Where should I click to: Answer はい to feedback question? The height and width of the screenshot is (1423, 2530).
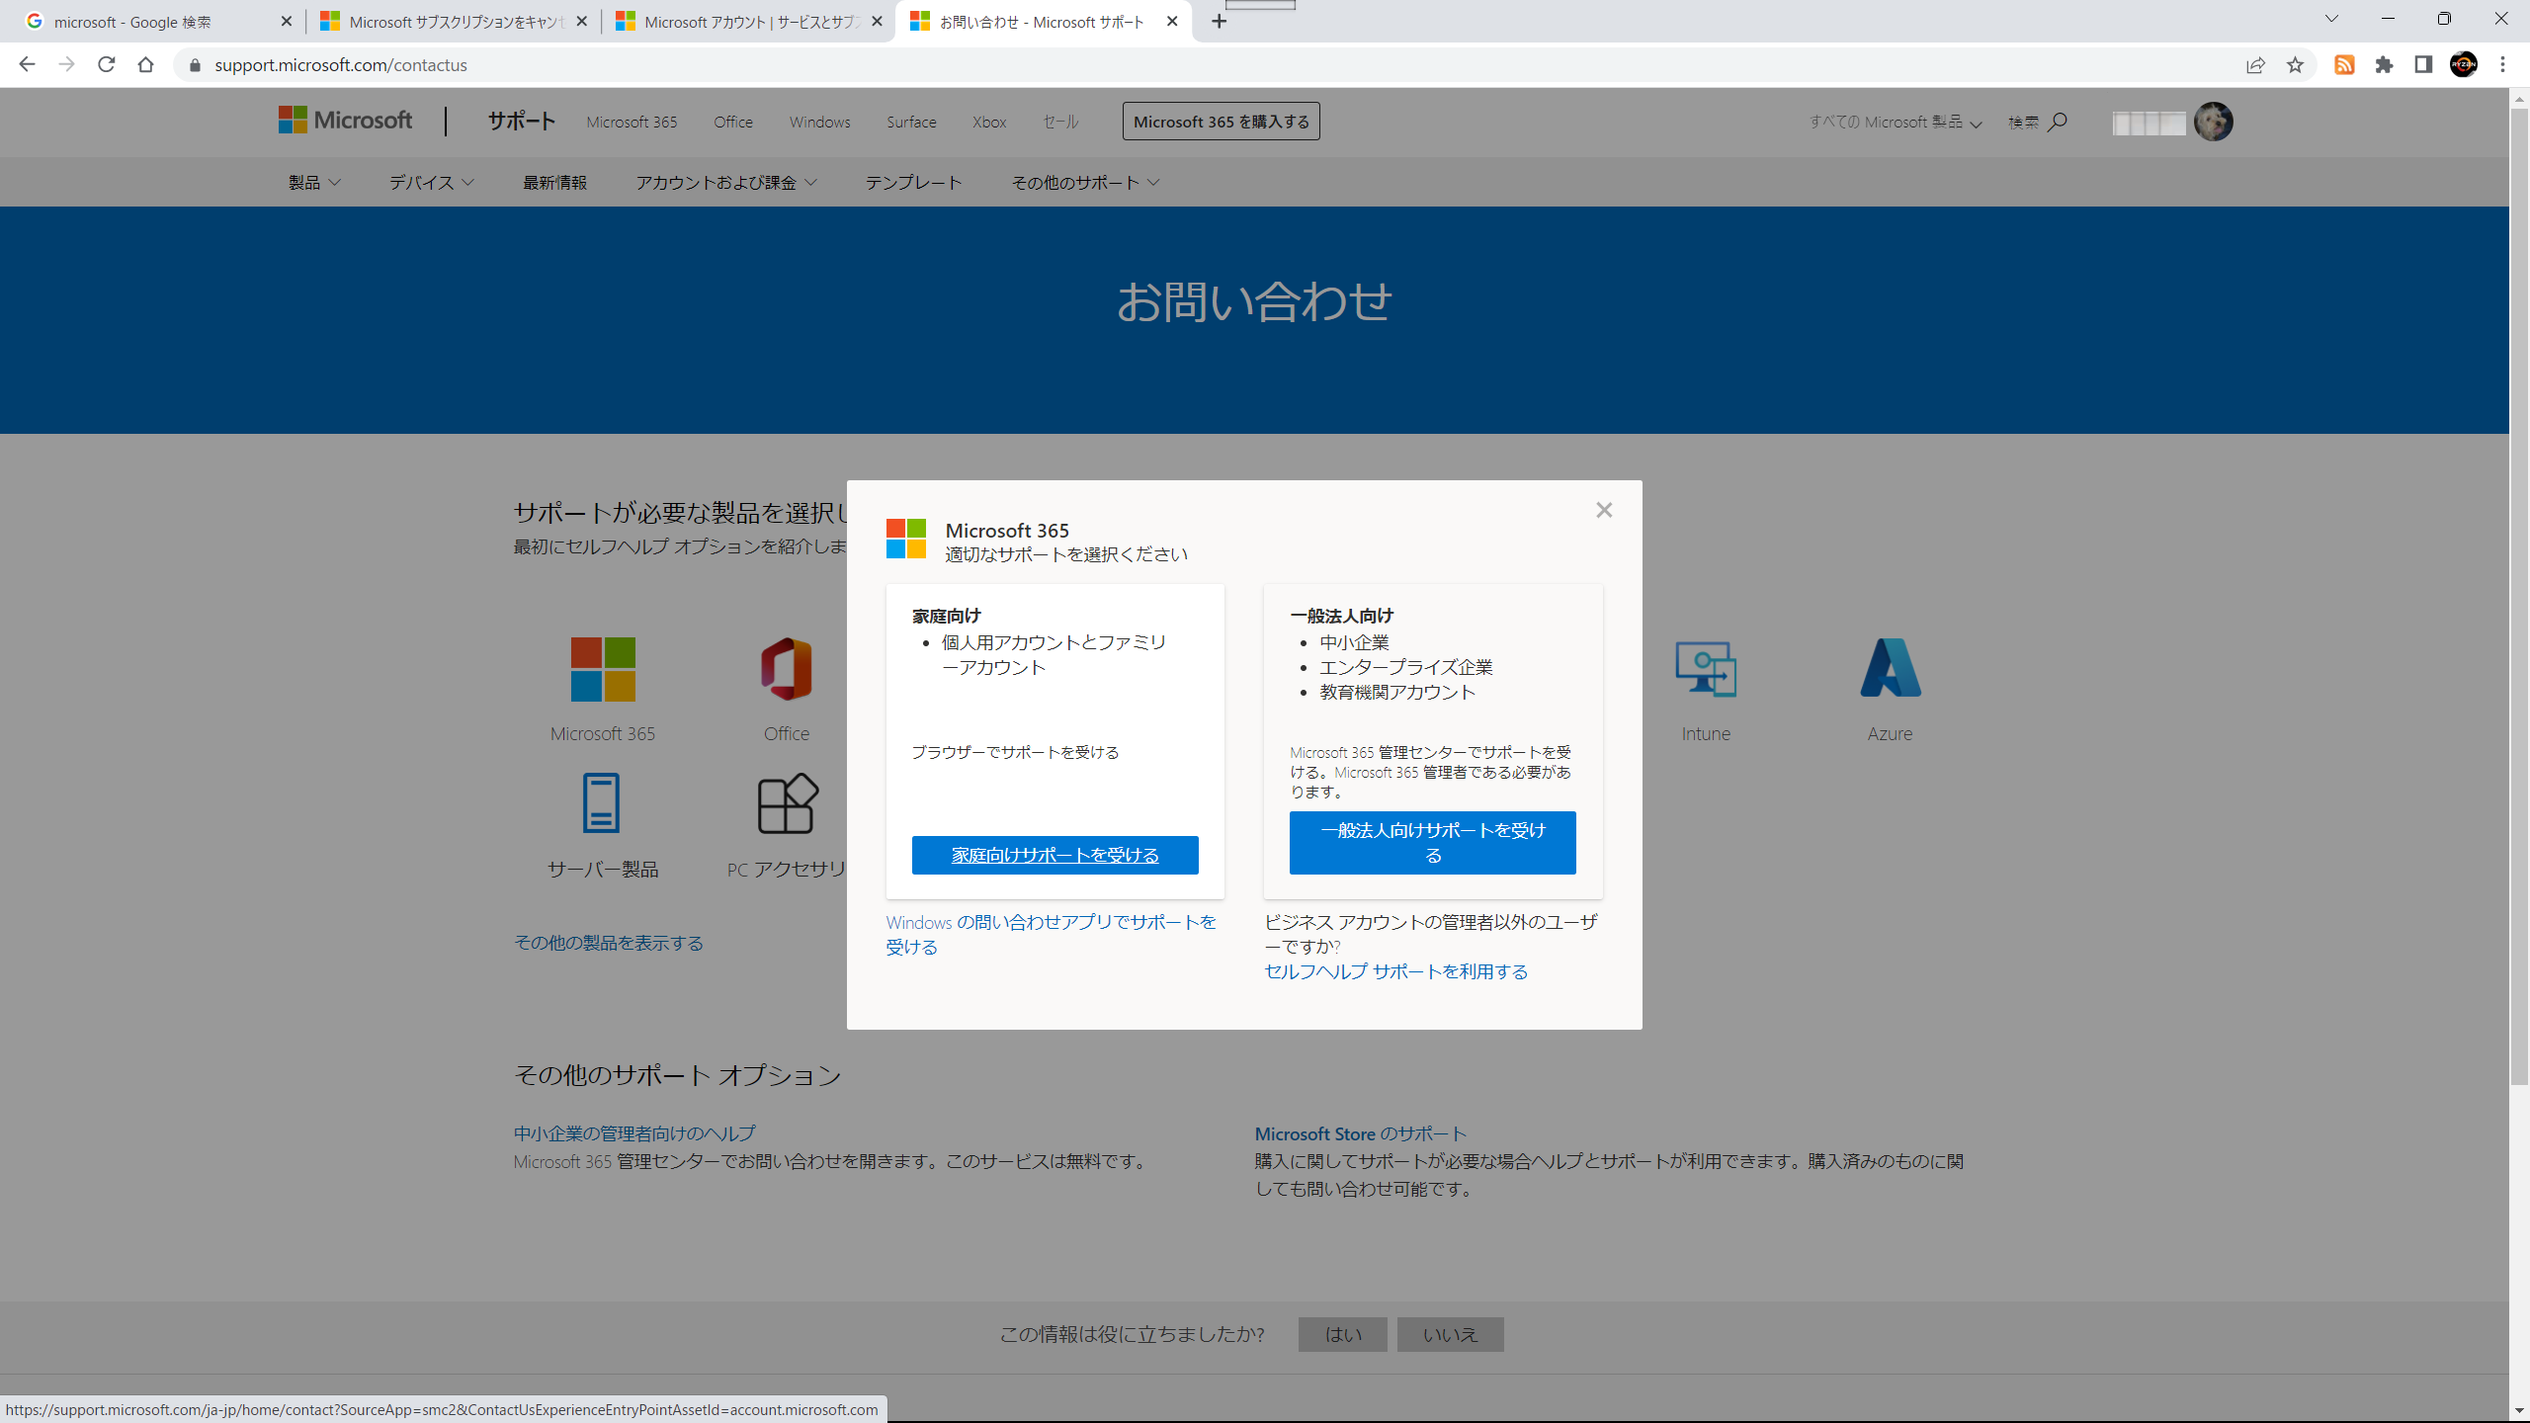(1342, 1334)
